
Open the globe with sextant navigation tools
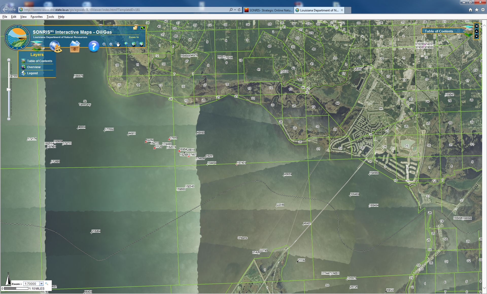[x=55, y=47]
